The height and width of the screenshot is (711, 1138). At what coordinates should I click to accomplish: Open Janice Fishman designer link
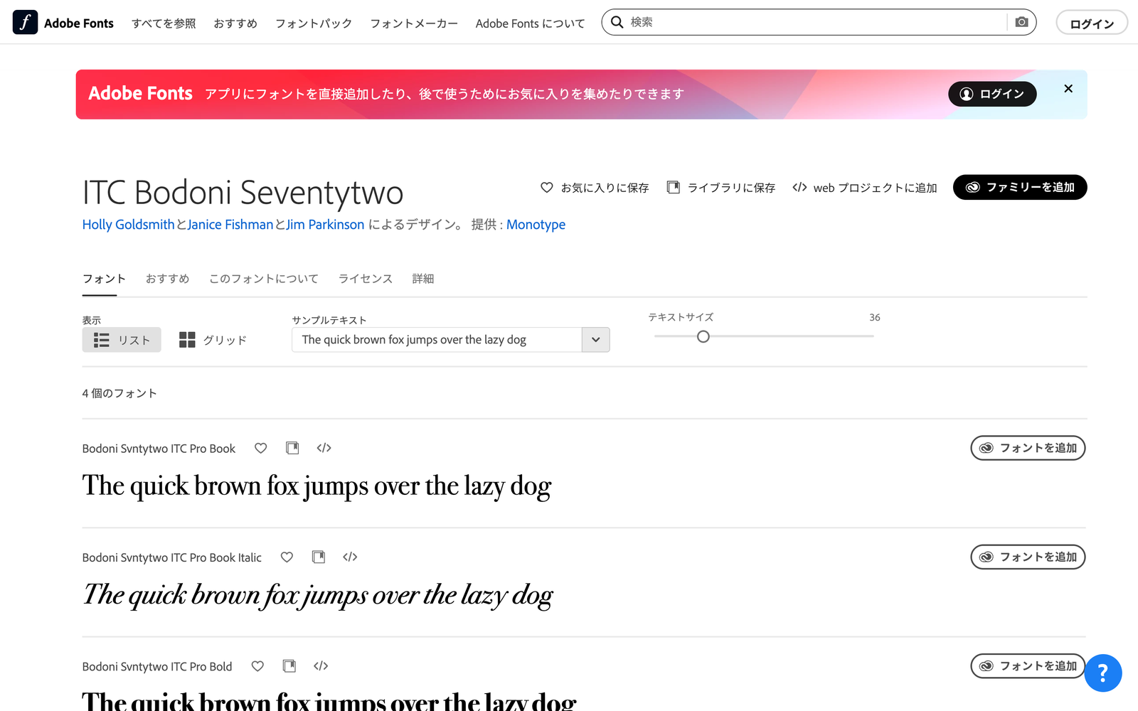click(230, 225)
